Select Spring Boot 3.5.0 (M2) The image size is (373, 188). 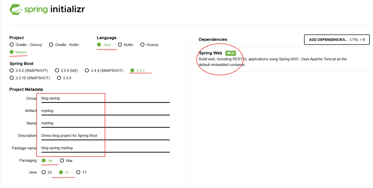coord(66,70)
